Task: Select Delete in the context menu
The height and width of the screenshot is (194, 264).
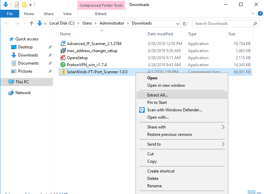Action: point(182,179)
